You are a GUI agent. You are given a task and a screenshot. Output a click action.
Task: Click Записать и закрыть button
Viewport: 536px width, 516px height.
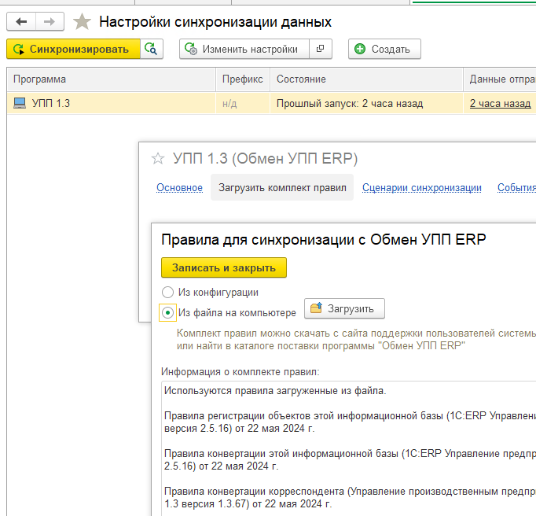coord(224,267)
